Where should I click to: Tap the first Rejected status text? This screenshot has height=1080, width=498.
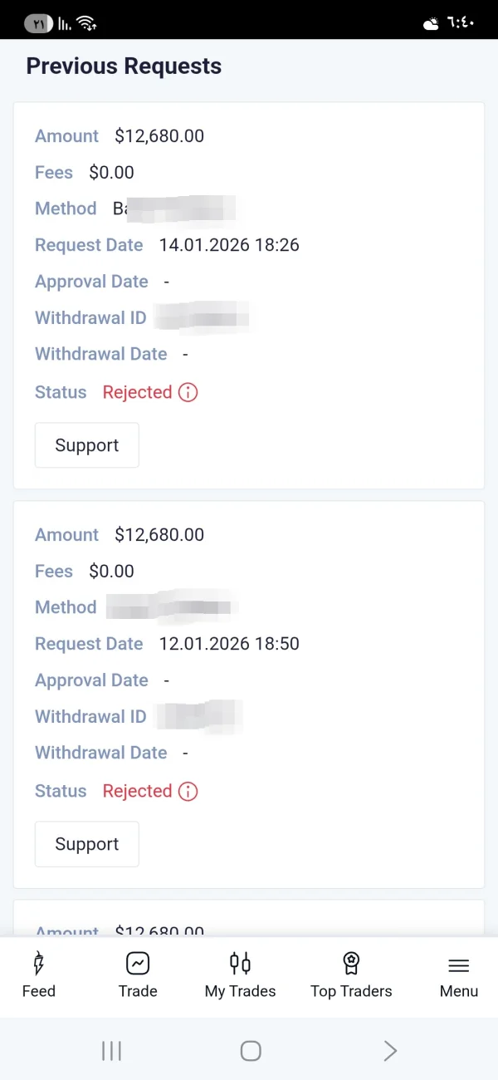[x=137, y=392]
